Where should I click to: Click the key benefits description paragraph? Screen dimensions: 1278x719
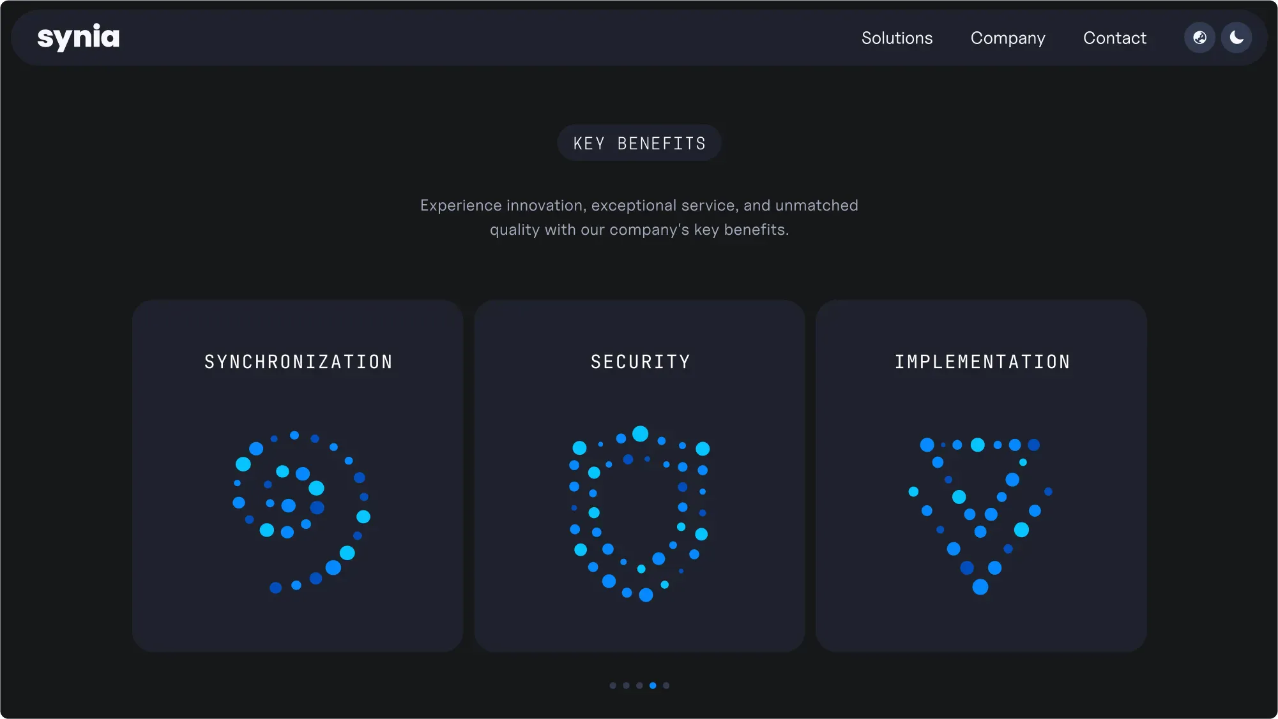[x=639, y=218]
